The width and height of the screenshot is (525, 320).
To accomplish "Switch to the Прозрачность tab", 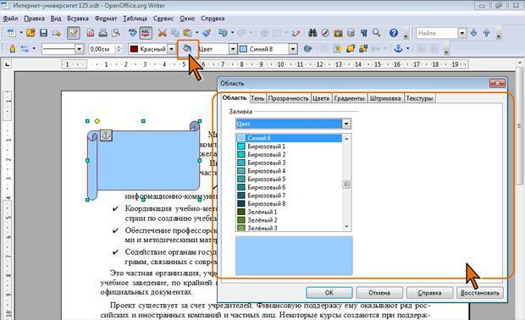I will tap(288, 98).
